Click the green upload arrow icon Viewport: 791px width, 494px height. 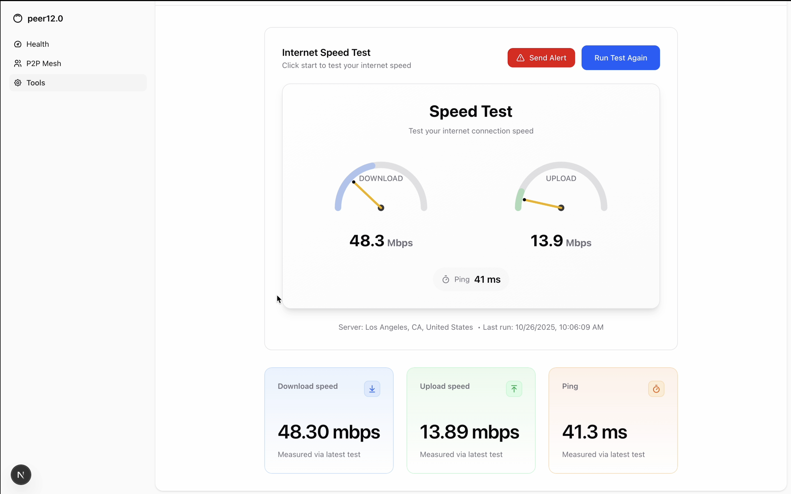[514, 389]
